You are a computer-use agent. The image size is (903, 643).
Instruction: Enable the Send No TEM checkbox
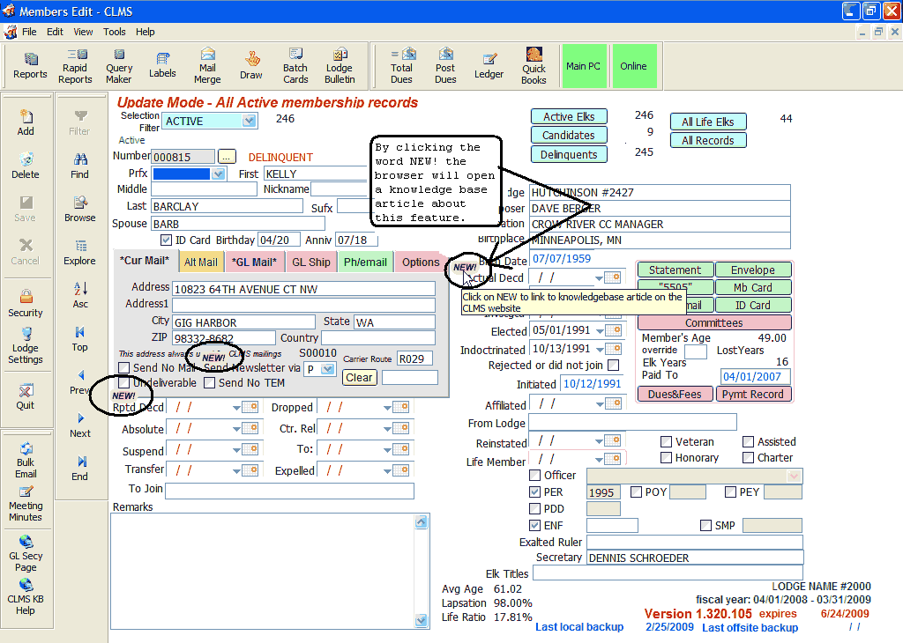[210, 383]
